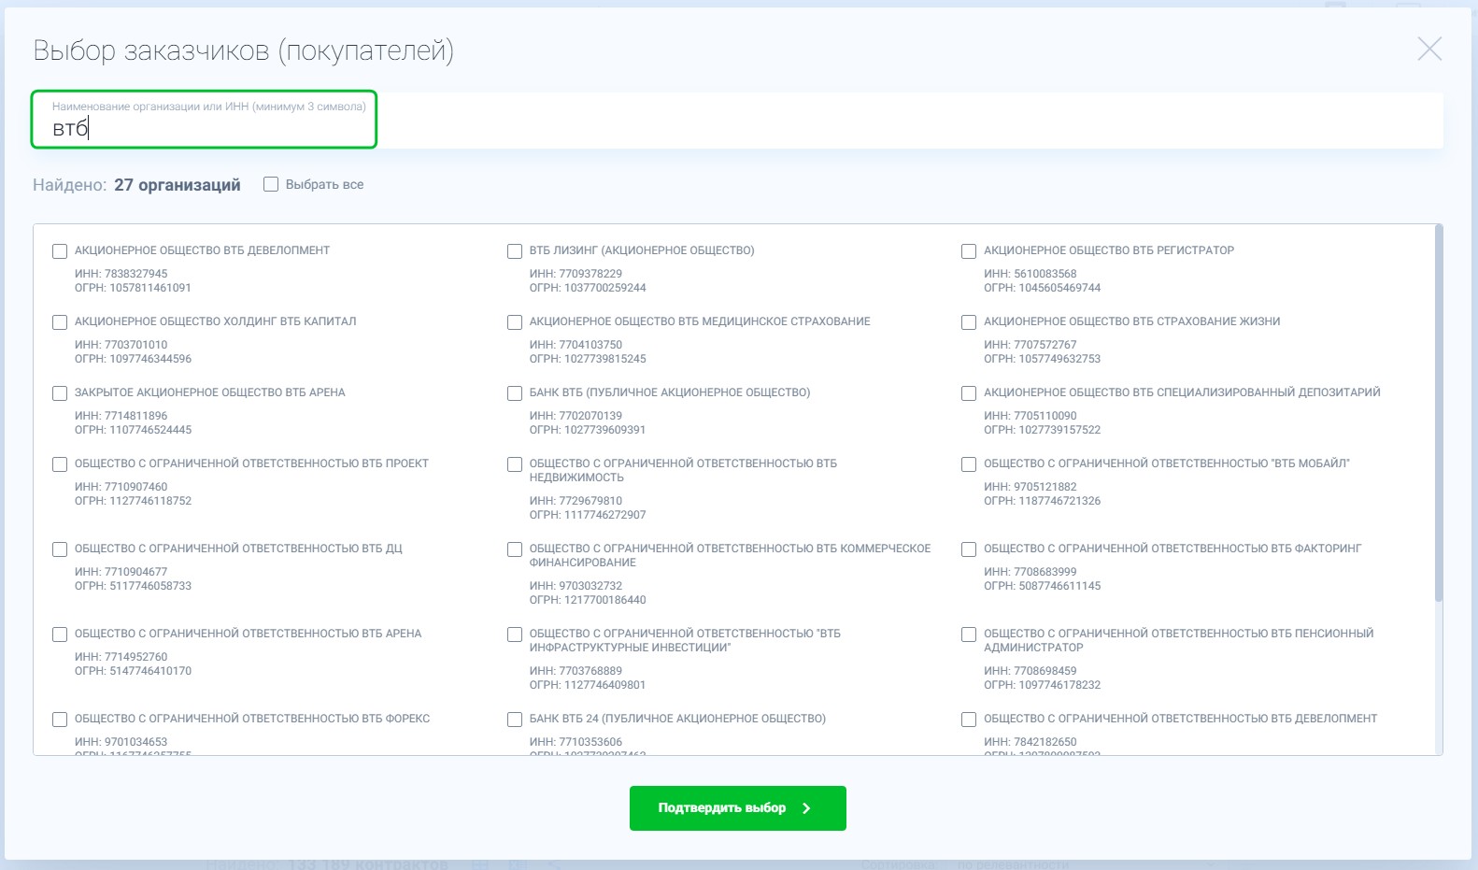Click INN value 7704103750
Screen dimensions: 1478x870
590,345
